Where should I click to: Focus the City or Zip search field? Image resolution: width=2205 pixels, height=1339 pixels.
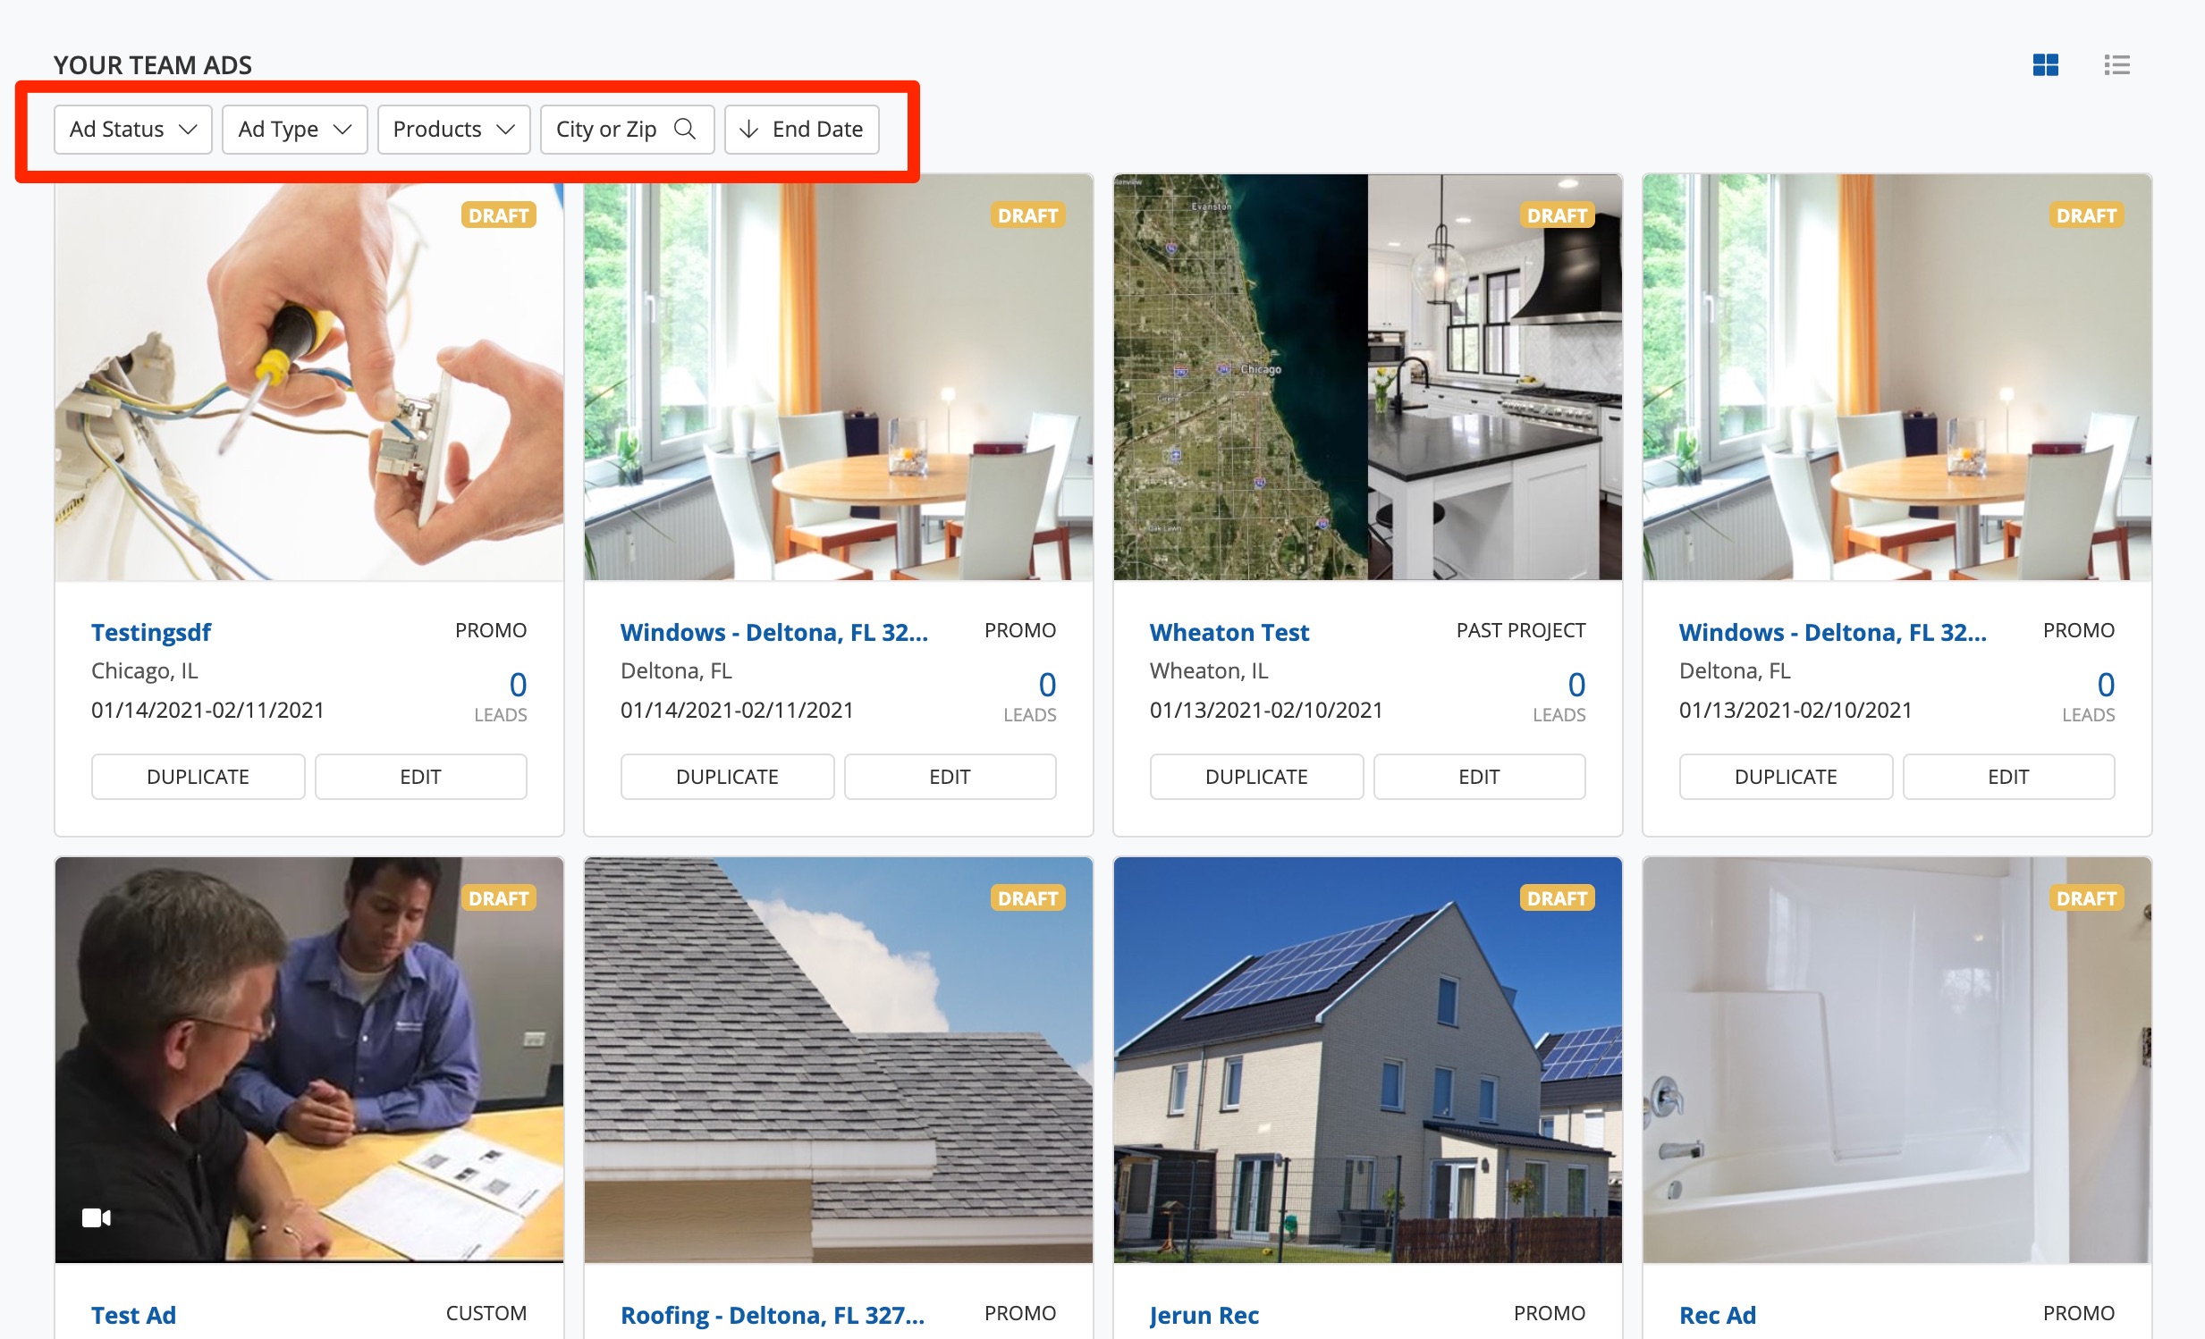pyautogui.click(x=627, y=129)
